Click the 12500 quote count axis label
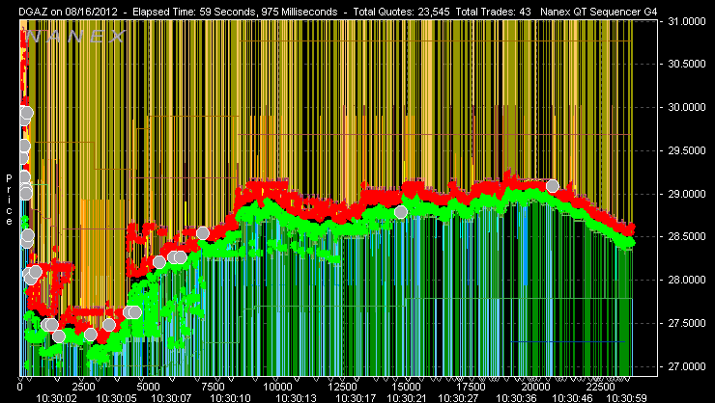715x403 pixels. click(342, 387)
